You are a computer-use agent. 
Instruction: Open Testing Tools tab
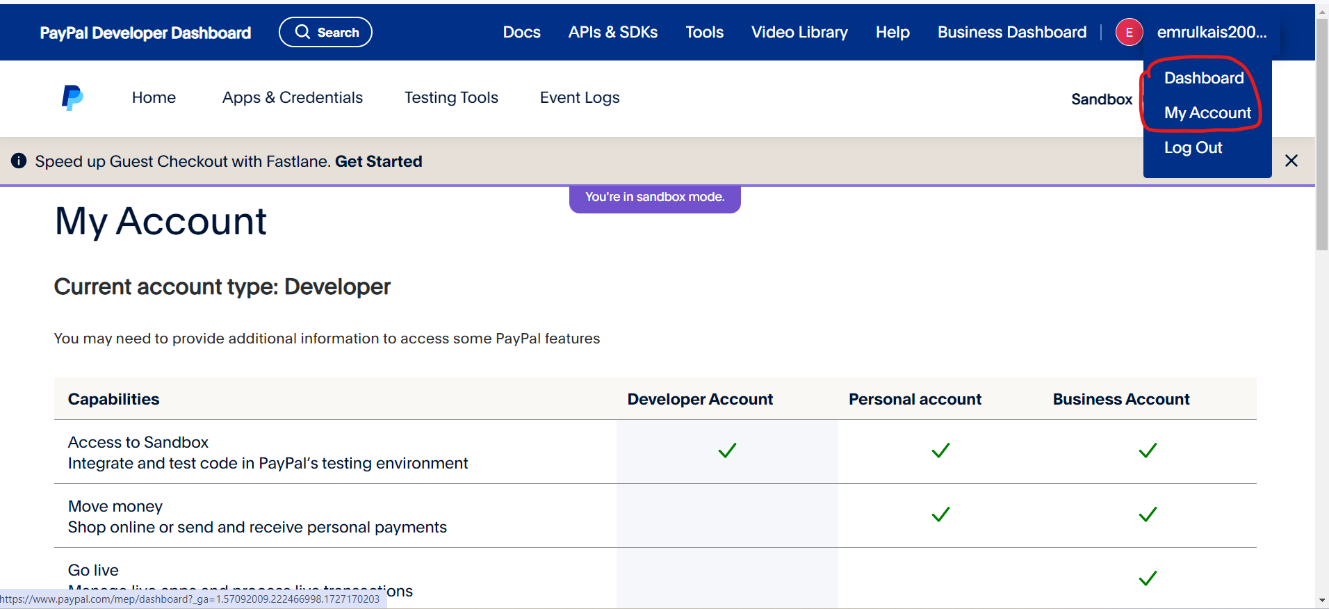451,97
